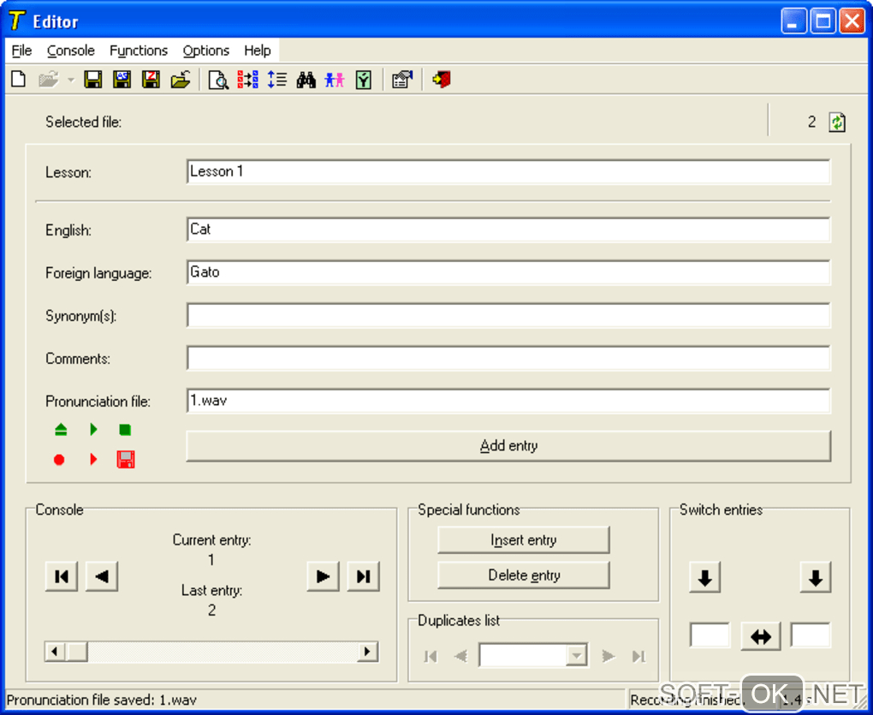Click the left entry number box in Switch entries
Screen dimensions: 873x715
710,635
